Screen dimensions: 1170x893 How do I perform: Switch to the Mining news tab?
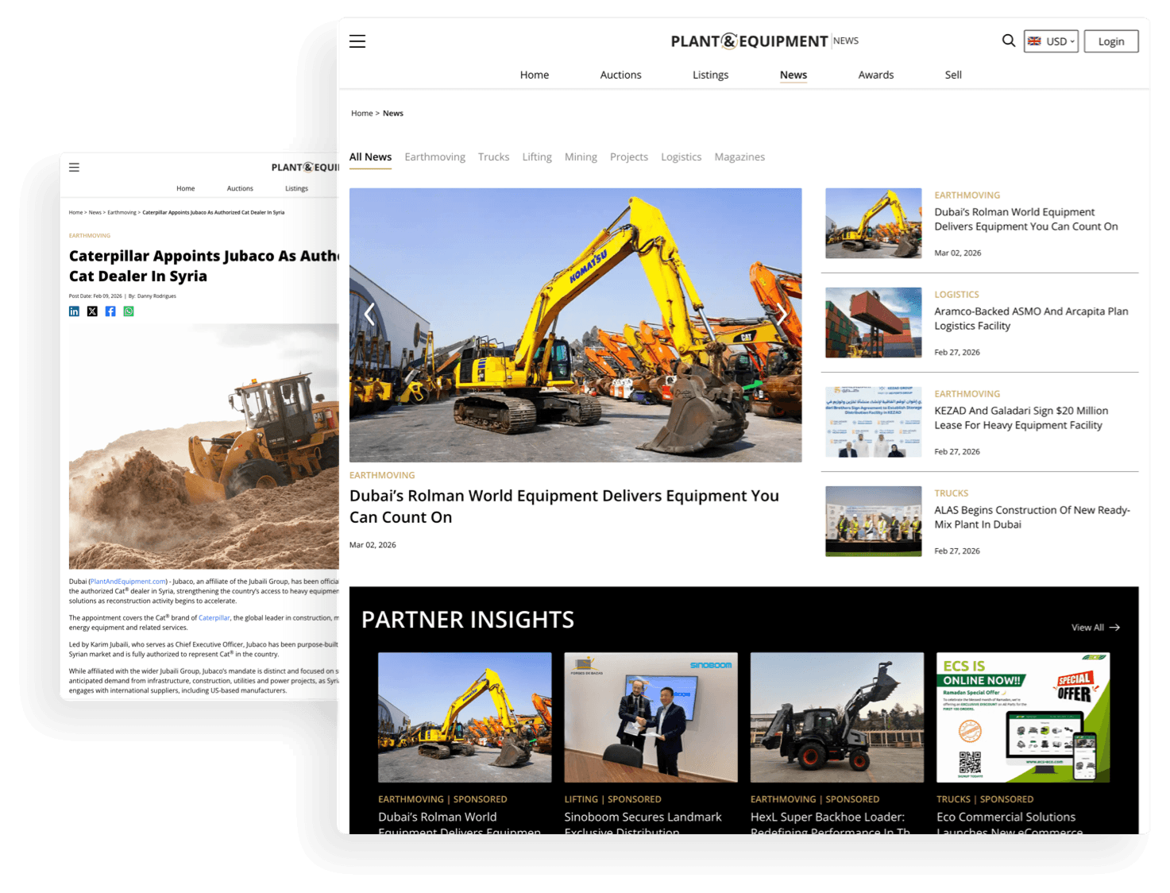(x=580, y=157)
